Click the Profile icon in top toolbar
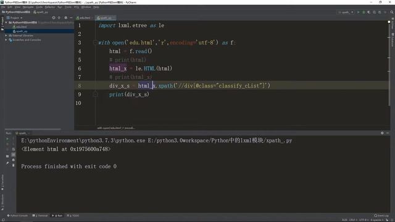This screenshot has width=395, height=222. pyautogui.click(x=374, y=12)
